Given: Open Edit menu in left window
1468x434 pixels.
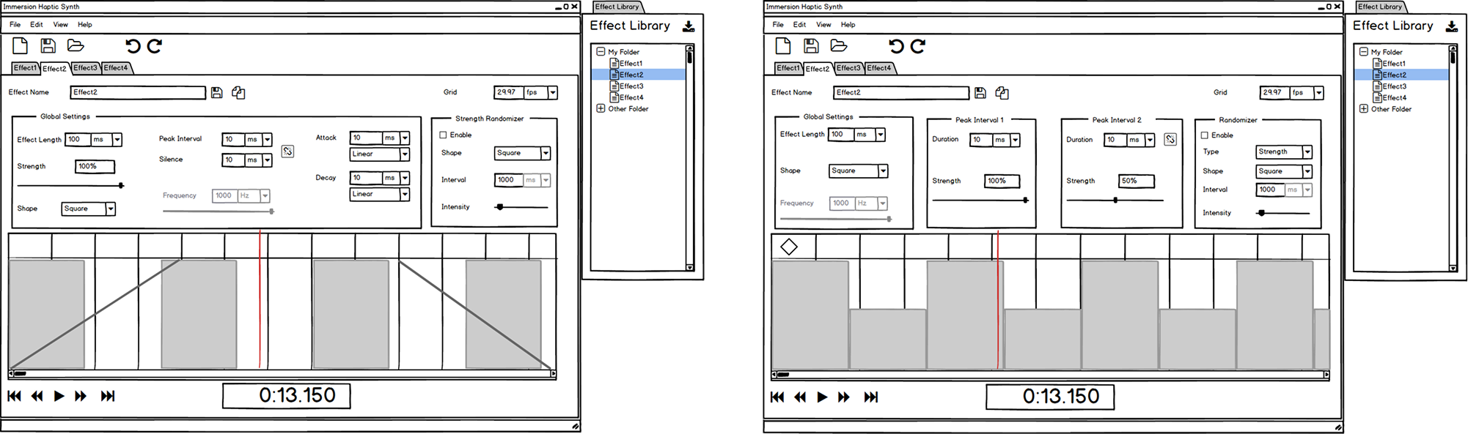Looking at the screenshot, I should click(x=36, y=24).
